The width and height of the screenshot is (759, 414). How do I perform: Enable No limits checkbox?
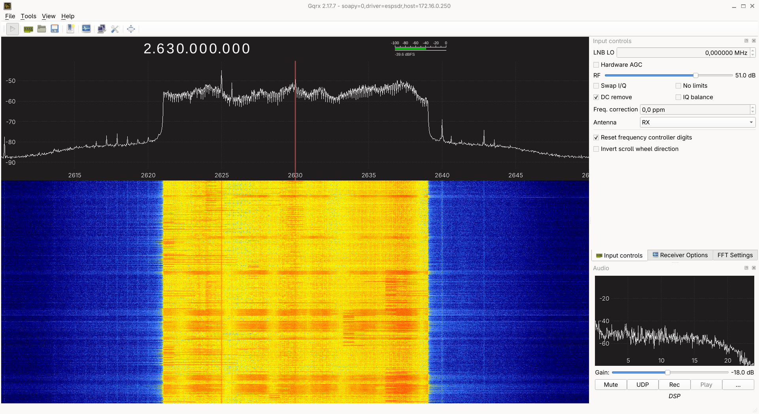coord(678,86)
